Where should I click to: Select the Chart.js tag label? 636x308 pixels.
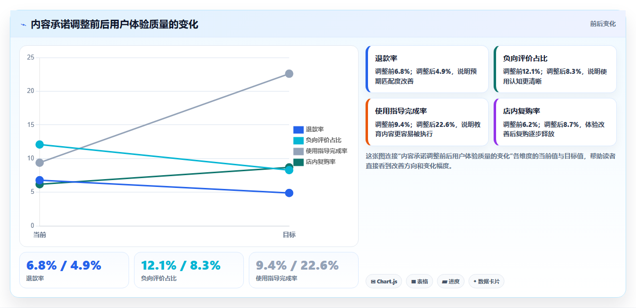tap(387, 282)
